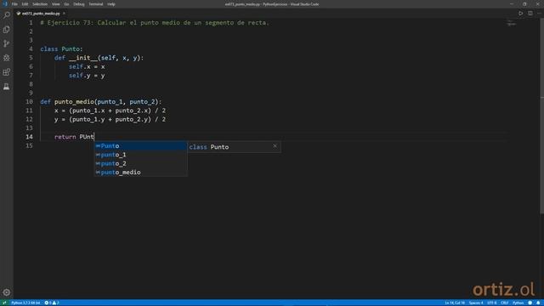This screenshot has width=544, height=306.
Task: Open the Debug menu
Action: 79,4
